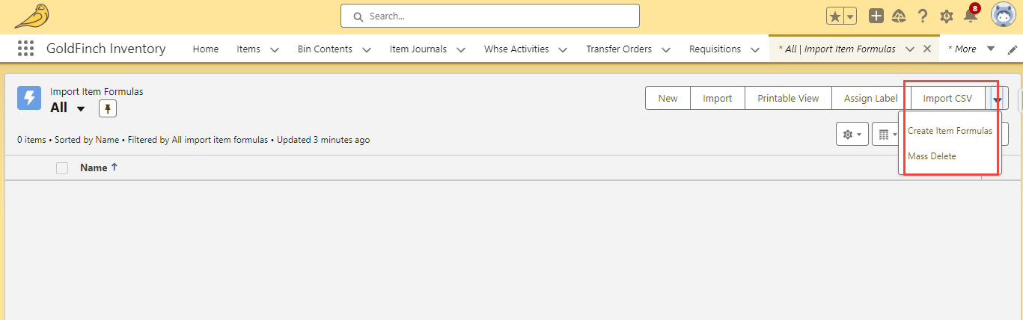
Task: Open the Items tab
Action: [248, 49]
